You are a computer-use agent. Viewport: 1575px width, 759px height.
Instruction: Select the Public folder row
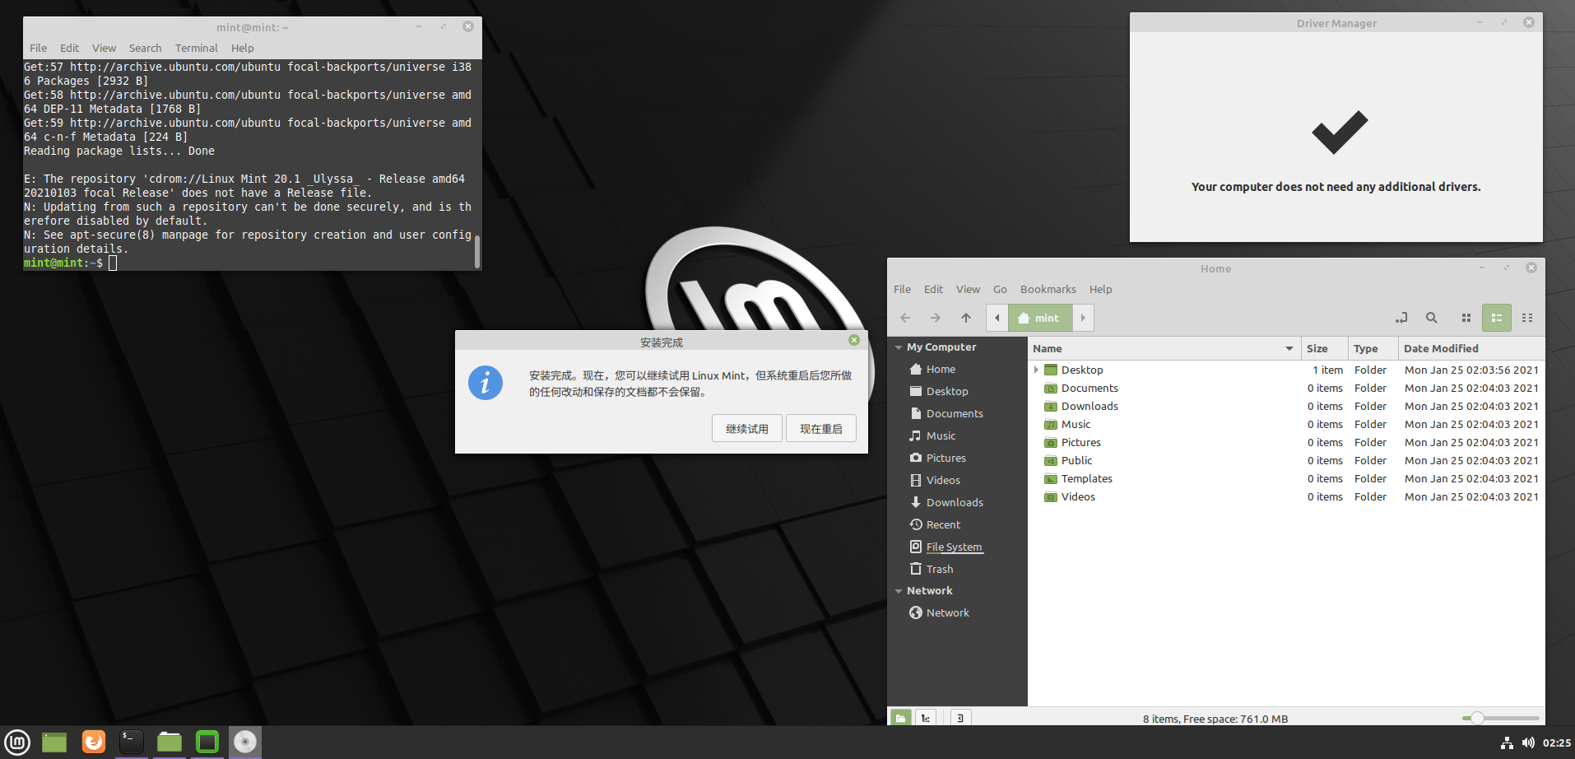click(1285, 460)
